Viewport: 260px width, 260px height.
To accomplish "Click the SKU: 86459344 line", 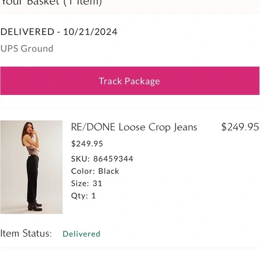I will click(102, 159).
